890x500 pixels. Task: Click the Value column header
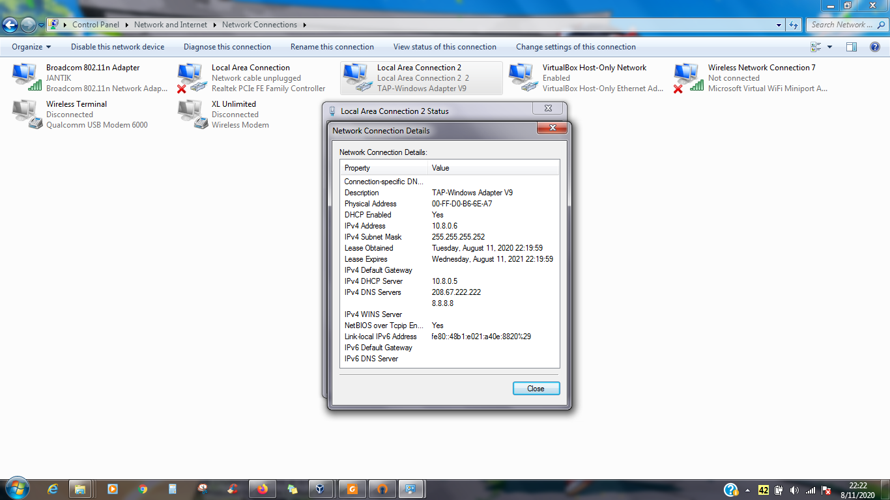click(x=493, y=168)
